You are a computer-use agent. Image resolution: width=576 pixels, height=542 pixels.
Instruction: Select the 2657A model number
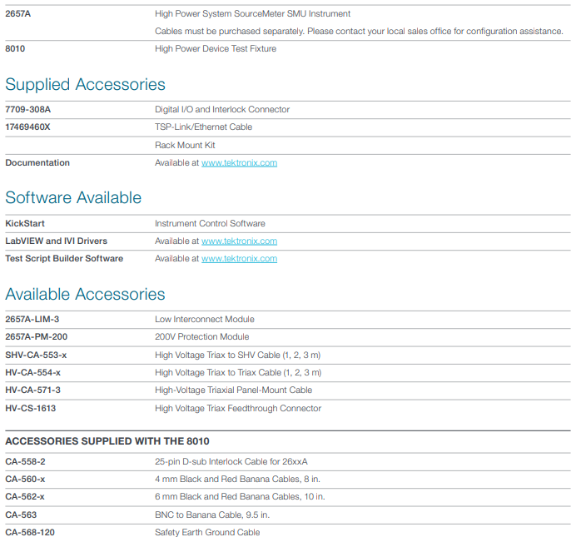pos(18,14)
